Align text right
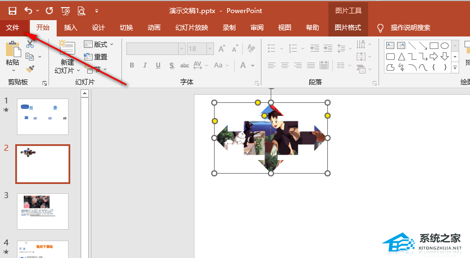 pos(298,65)
